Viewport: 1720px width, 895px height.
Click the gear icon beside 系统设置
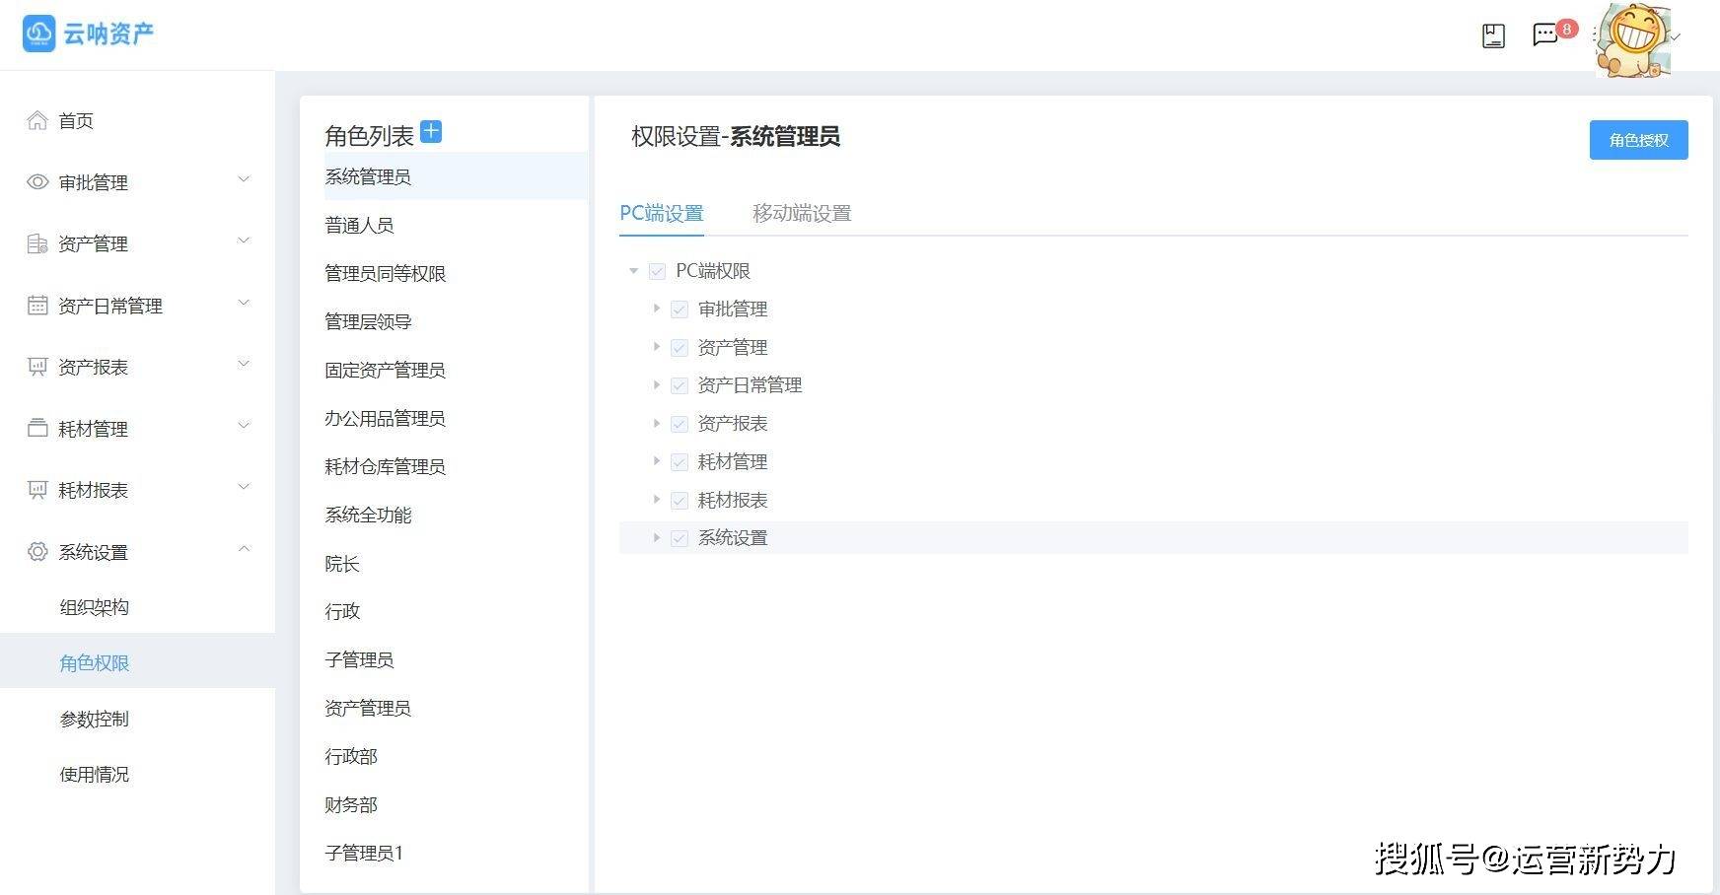(x=37, y=552)
